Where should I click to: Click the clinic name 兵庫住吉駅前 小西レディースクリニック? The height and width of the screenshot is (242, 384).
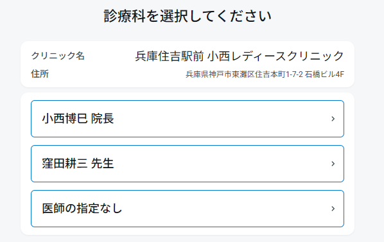pyautogui.click(x=240, y=56)
